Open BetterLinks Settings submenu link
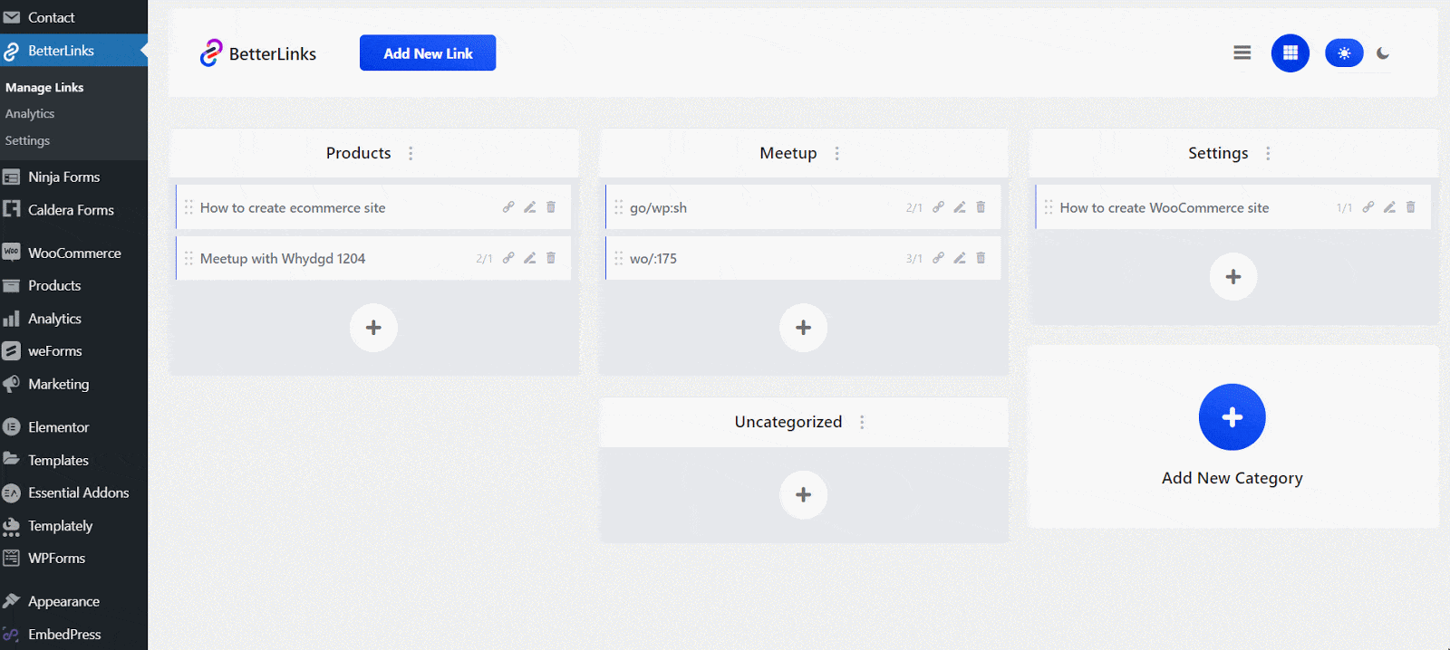 pos(27,141)
